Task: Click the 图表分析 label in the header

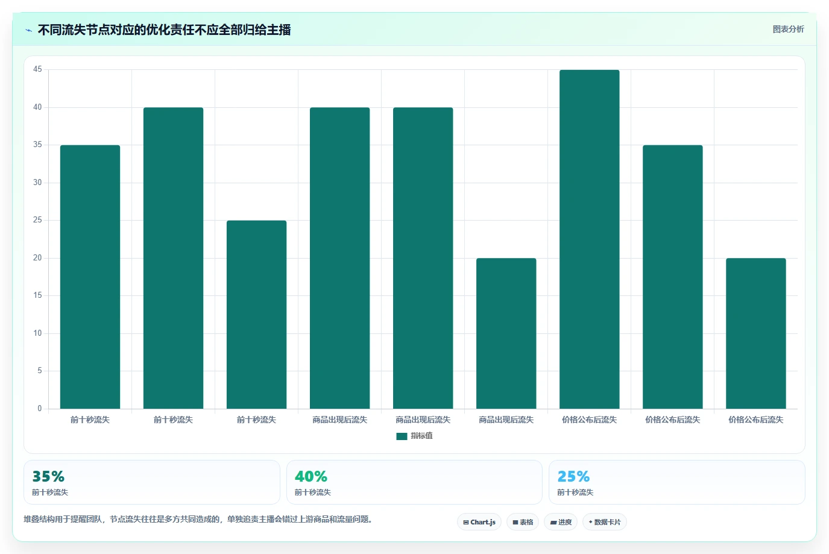Action: point(788,29)
